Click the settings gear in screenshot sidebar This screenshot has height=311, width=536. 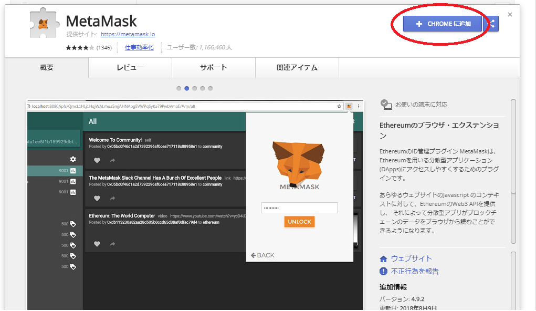(73, 159)
